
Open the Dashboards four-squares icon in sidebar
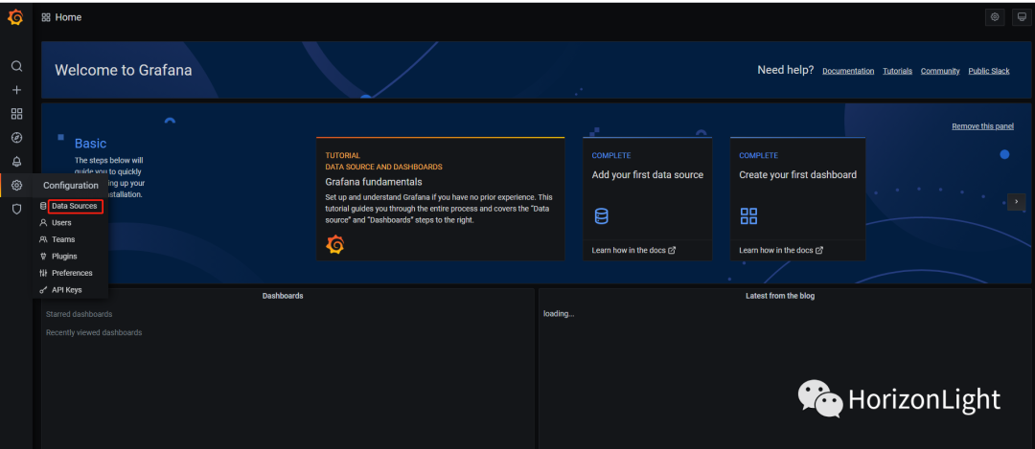click(x=16, y=113)
